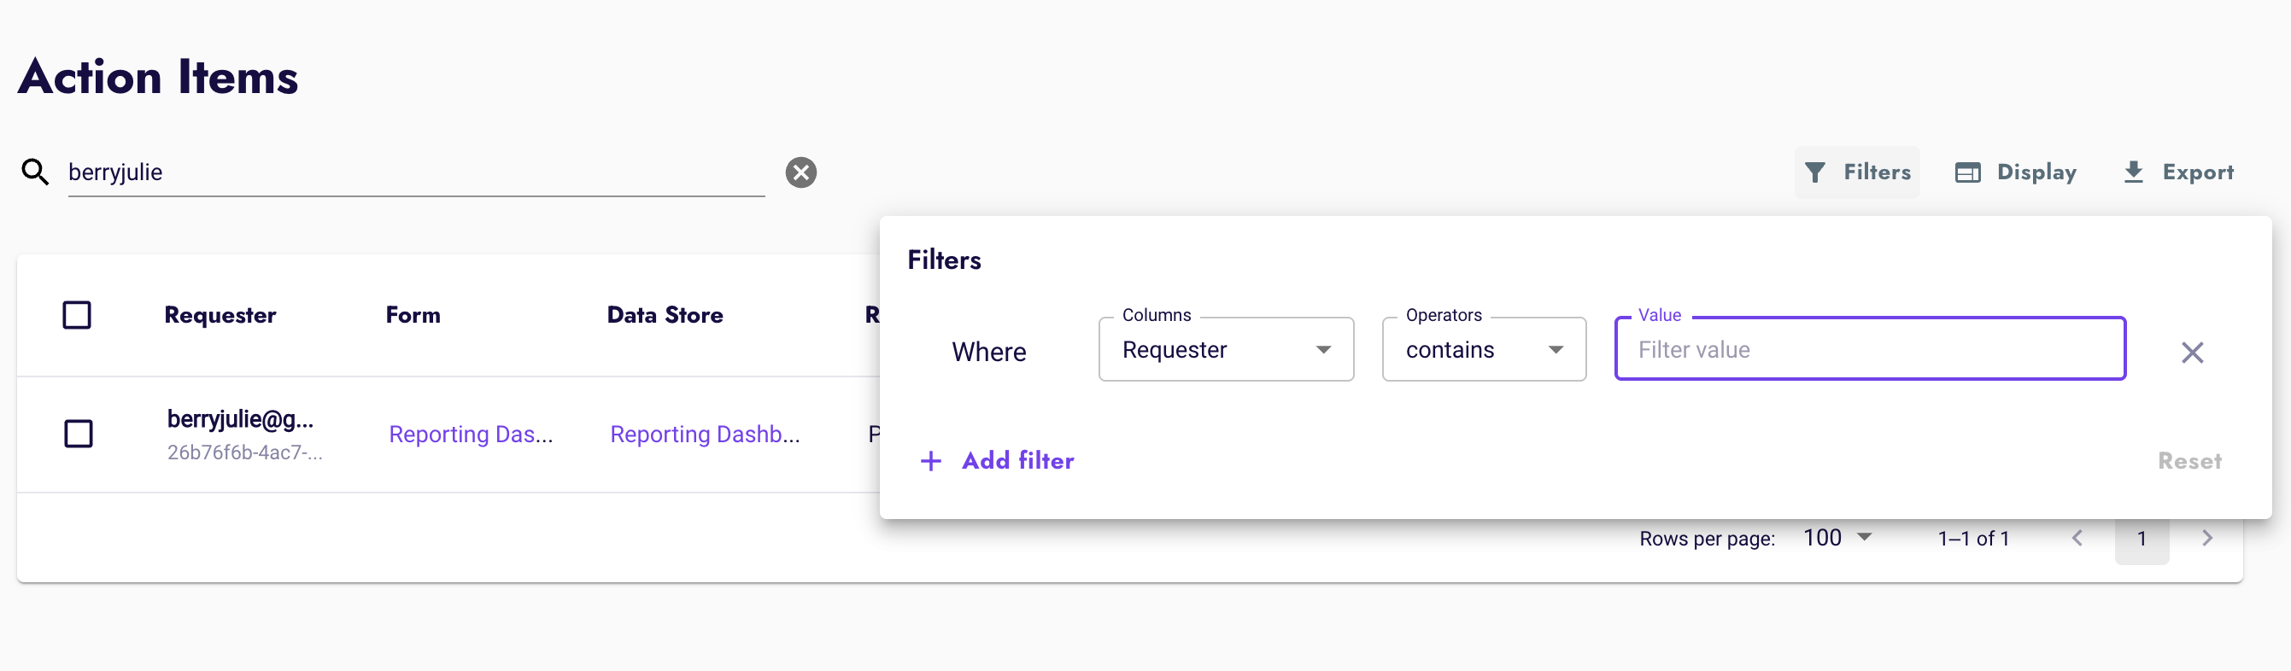Sort by the Requester column header
Image resolution: width=2291 pixels, height=671 pixels.
(x=220, y=315)
